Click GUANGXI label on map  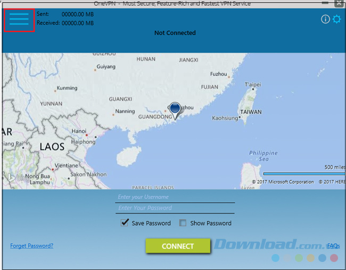click(x=120, y=99)
